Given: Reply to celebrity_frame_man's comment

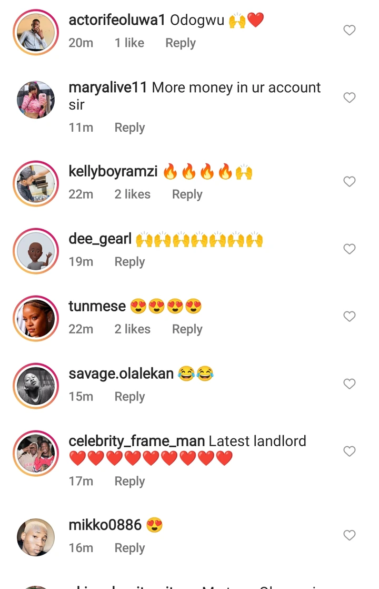Looking at the screenshot, I should (x=129, y=481).
